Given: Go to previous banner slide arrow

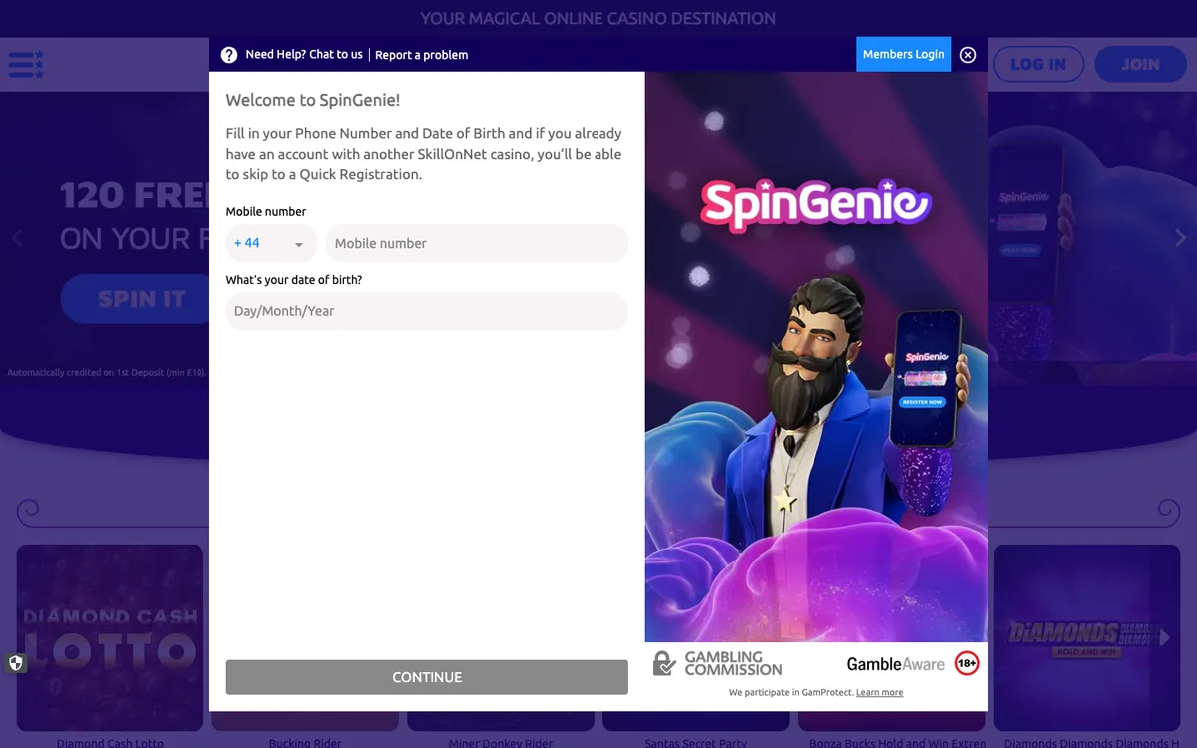Looking at the screenshot, I should [x=16, y=238].
